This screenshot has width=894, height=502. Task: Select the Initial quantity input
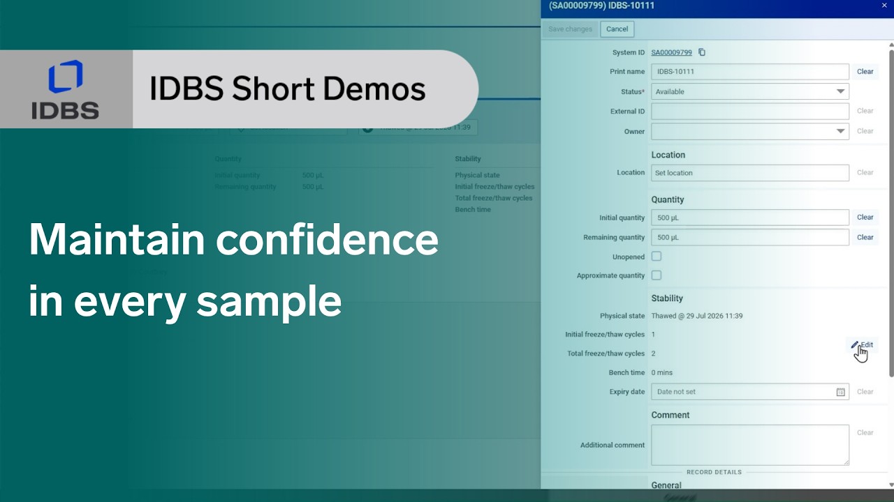[x=750, y=218]
